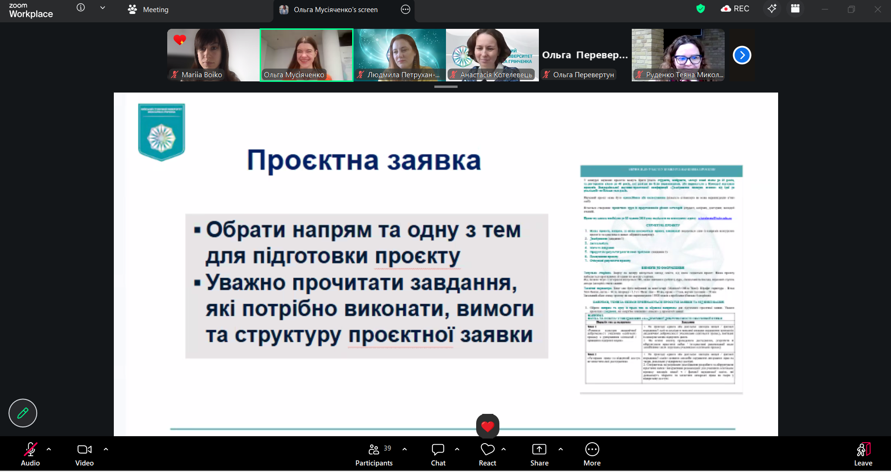Expand the video settings arrow
This screenshot has height=472, width=891.
pos(106,449)
